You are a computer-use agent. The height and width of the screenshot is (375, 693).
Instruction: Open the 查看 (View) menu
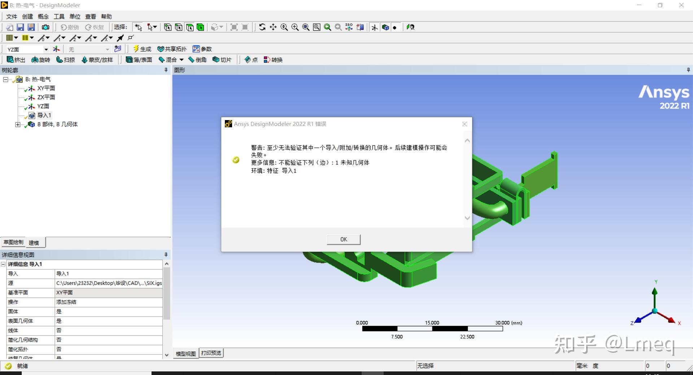91,17
